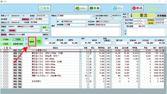
Task: Click the 他見積行複写 button
Action: point(18,44)
